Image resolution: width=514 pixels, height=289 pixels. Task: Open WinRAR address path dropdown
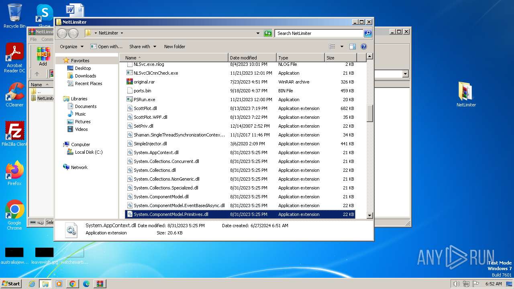(x=405, y=74)
